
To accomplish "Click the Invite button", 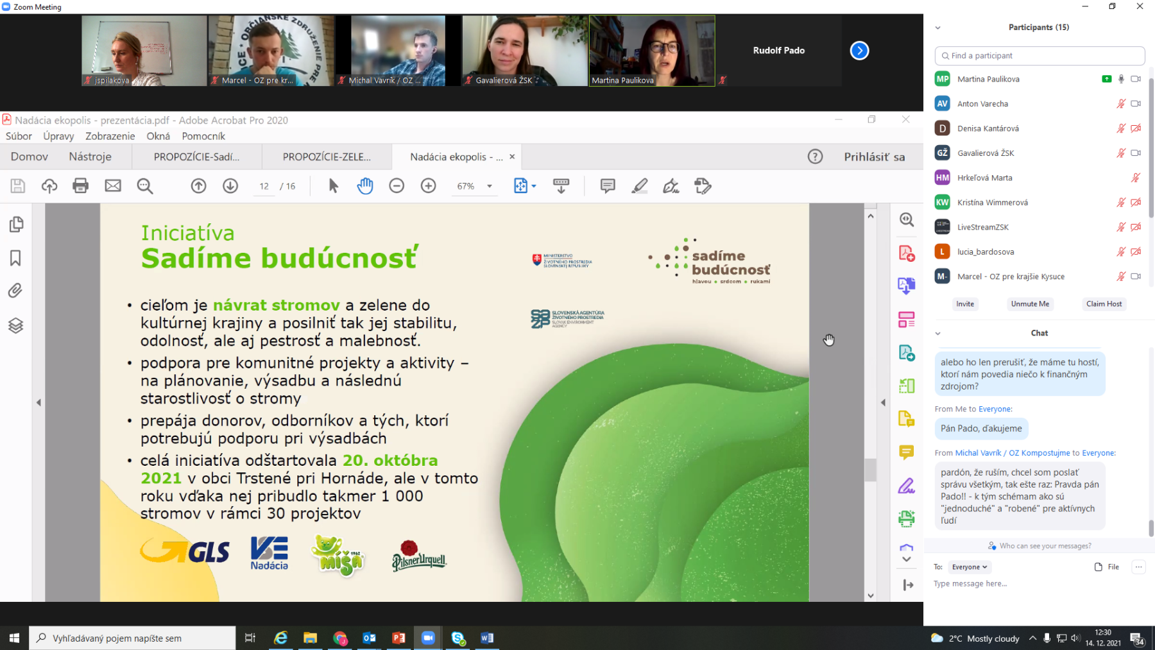I will tap(964, 304).
